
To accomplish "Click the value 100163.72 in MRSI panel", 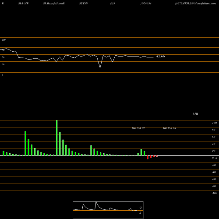I will click(138, 128).
